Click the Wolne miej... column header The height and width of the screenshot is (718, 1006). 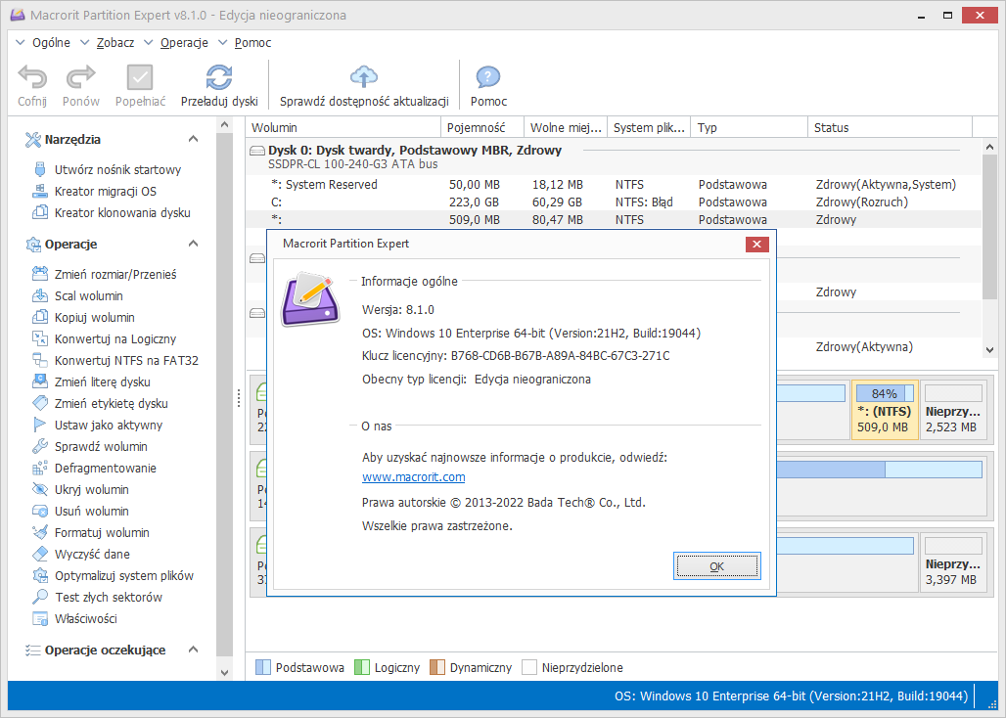pos(566,127)
